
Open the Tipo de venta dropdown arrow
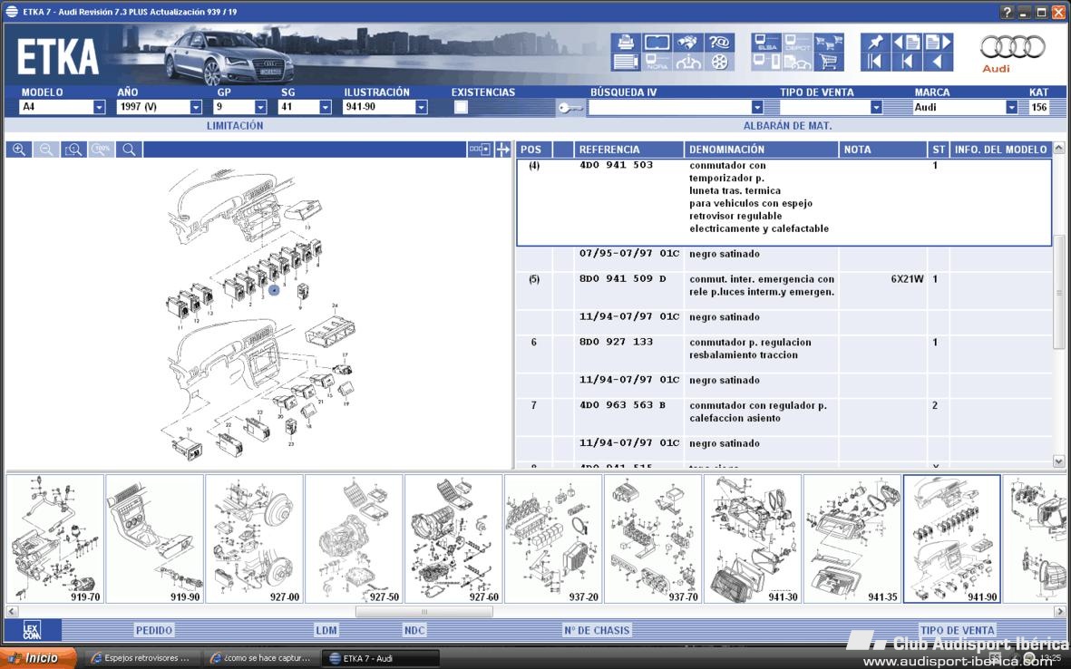coord(876,107)
